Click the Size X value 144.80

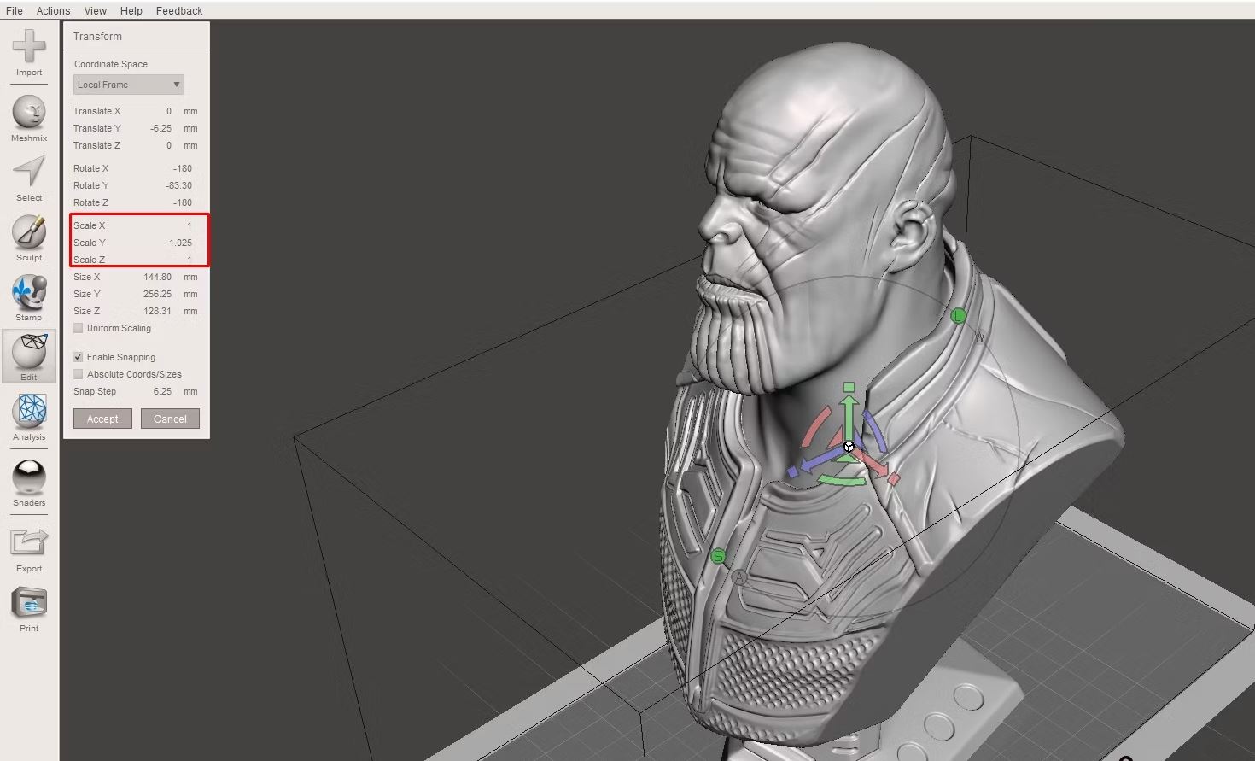157,277
